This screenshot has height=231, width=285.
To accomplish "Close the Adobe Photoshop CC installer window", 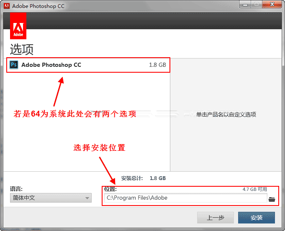I will 272,5.
